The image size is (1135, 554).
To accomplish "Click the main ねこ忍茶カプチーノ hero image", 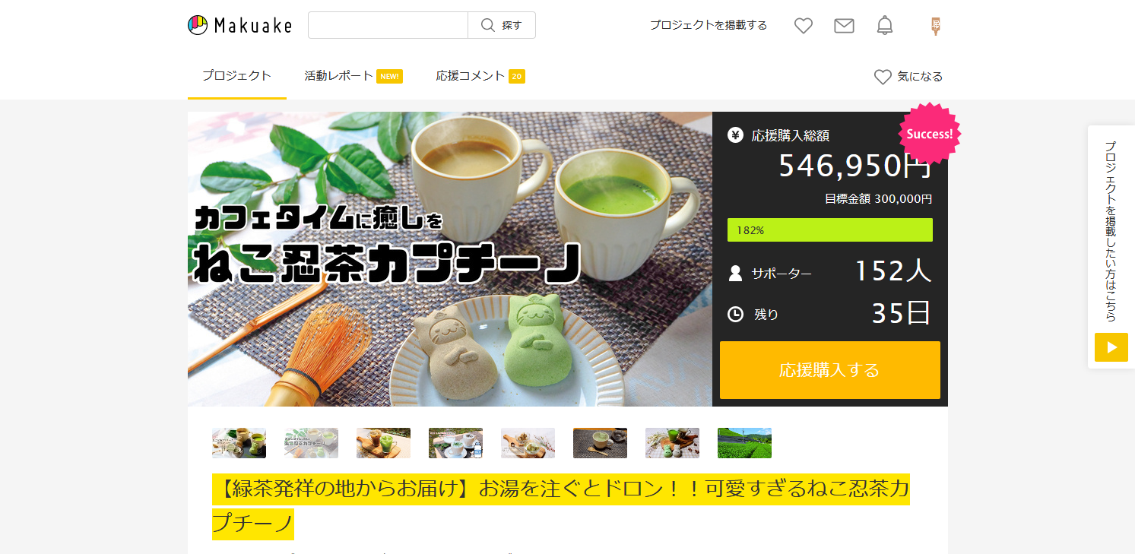I will [x=450, y=259].
